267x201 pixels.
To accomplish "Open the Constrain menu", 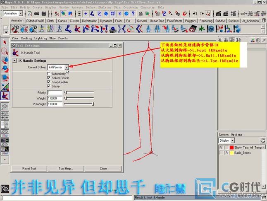I will click(x=130, y=7).
